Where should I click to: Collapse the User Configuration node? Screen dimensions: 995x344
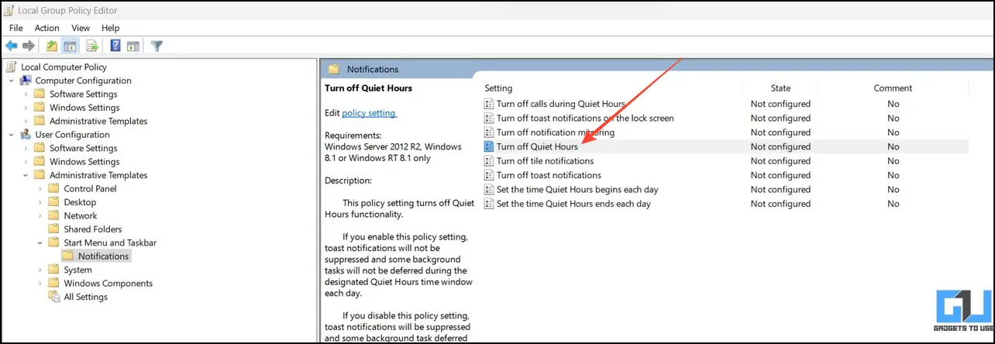coord(11,135)
